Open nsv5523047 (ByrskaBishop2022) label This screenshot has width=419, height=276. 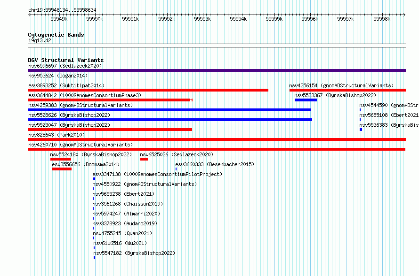[x=69, y=125]
